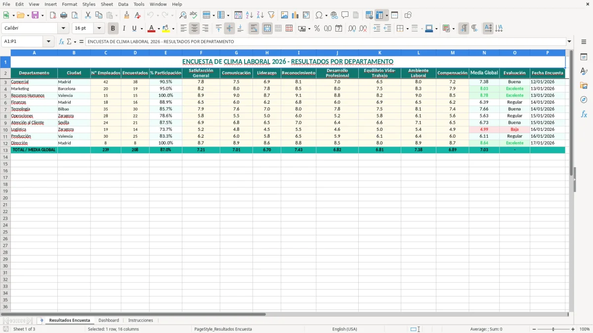
Task: Switch to the Instrucciones sheet tab
Action: click(140, 320)
